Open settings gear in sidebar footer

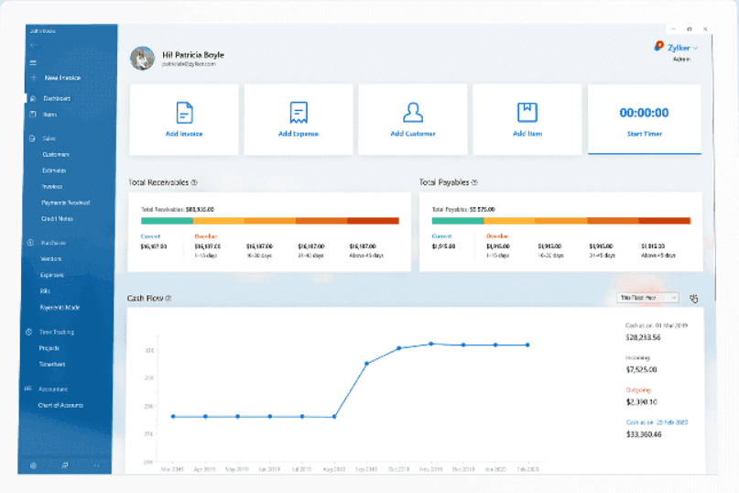(33, 466)
